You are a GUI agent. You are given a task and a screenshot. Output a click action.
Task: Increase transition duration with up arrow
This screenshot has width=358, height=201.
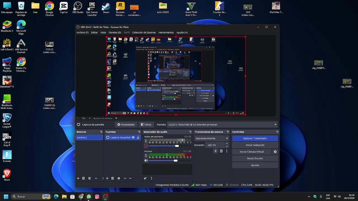point(227,144)
